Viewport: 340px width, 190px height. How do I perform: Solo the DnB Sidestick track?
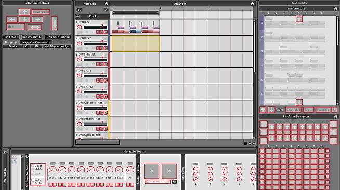[x=106, y=64]
